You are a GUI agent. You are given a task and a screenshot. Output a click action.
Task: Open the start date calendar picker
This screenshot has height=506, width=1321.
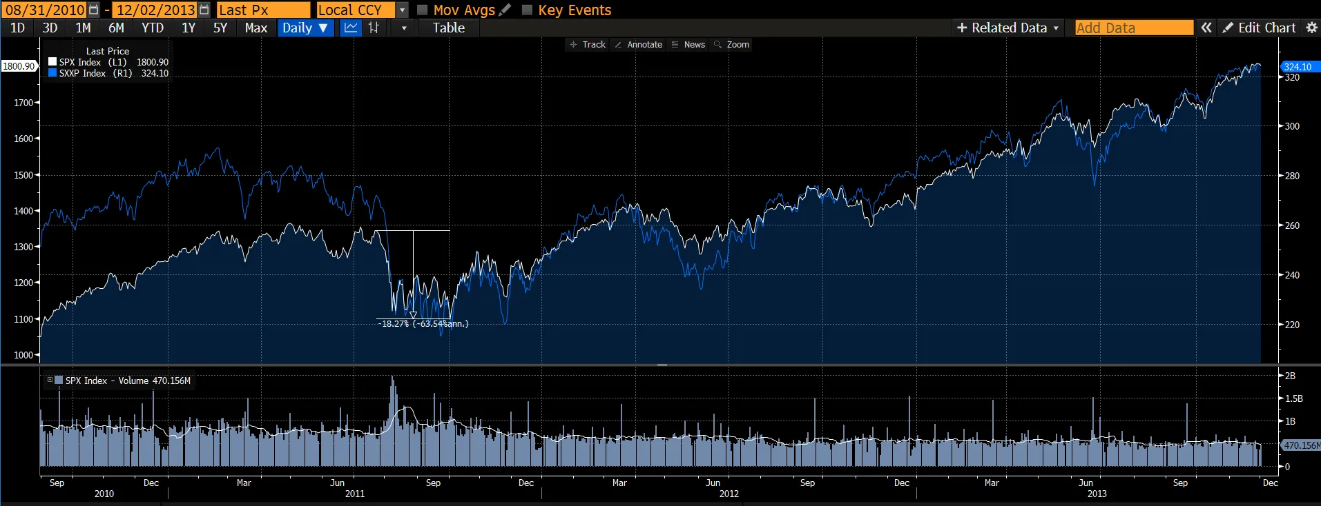[93, 10]
